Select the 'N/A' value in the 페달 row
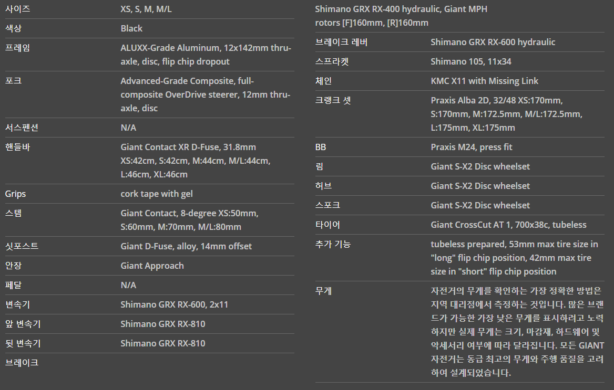 (x=128, y=285)
